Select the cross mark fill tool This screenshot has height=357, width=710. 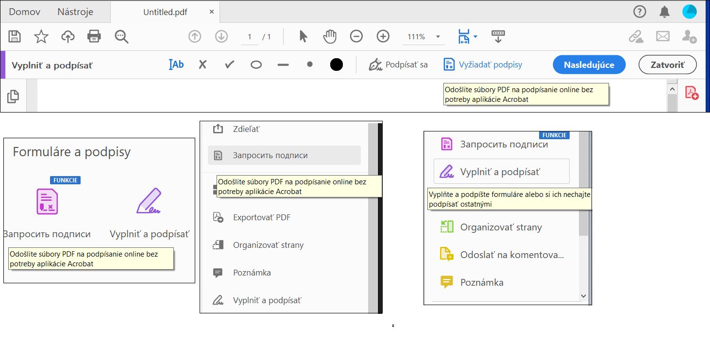(x=203, y=65)
